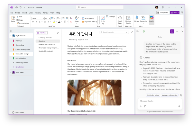Viewport: 193px width, 127px height.
Task: Open the highlight color dropdown arrow
Action: pos(56,22)
